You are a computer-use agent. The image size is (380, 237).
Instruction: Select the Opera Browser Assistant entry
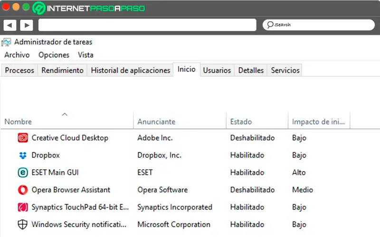coord(71,190)
